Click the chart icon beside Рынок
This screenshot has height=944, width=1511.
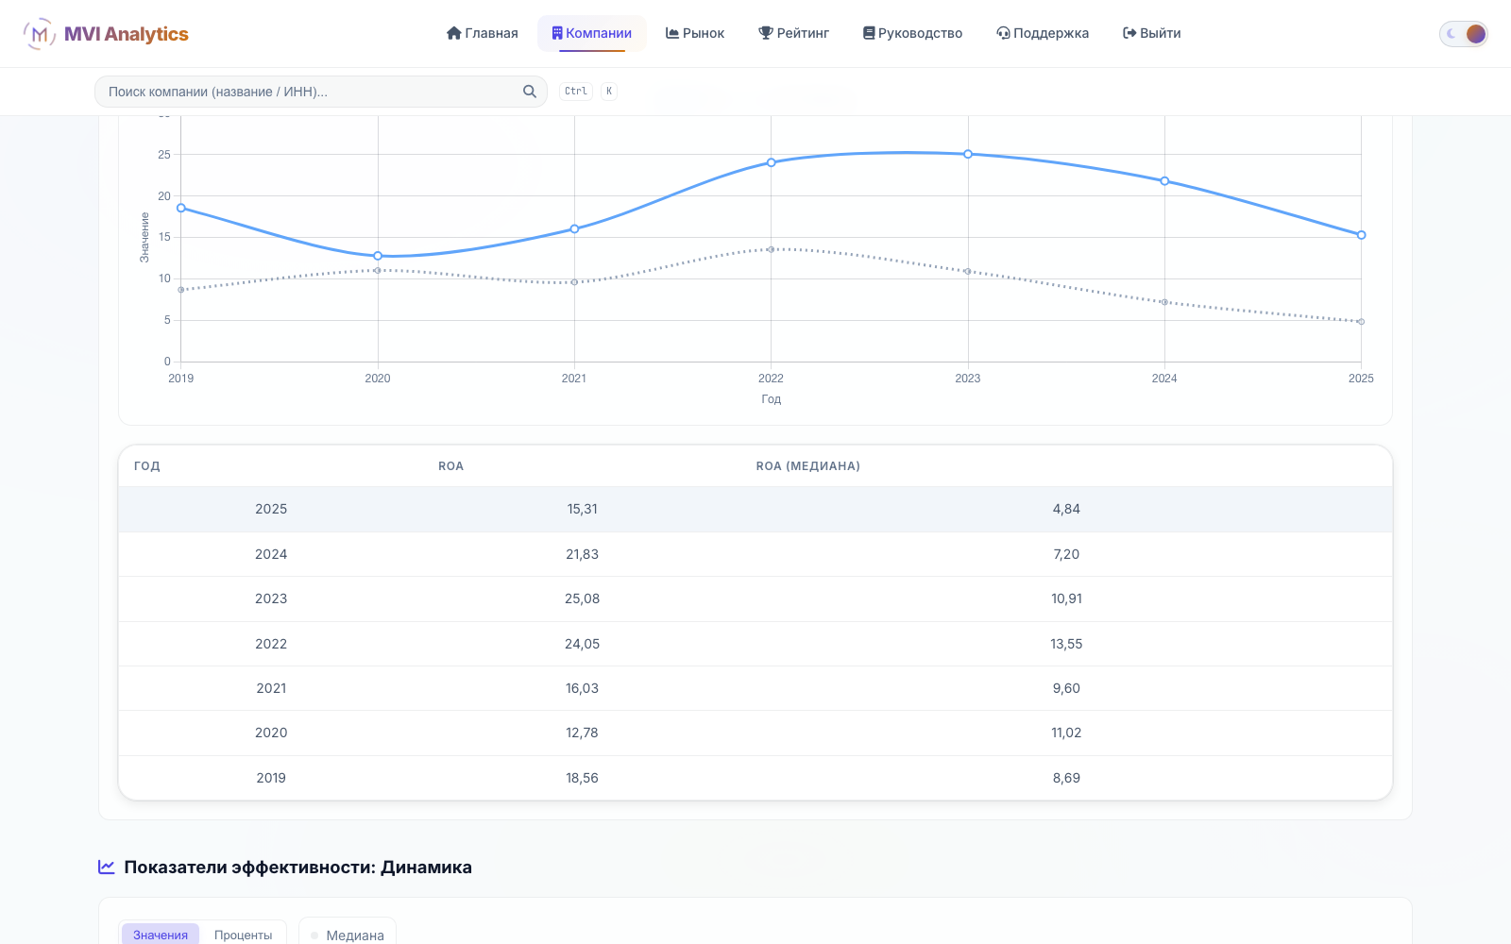[x=672, y=33]
